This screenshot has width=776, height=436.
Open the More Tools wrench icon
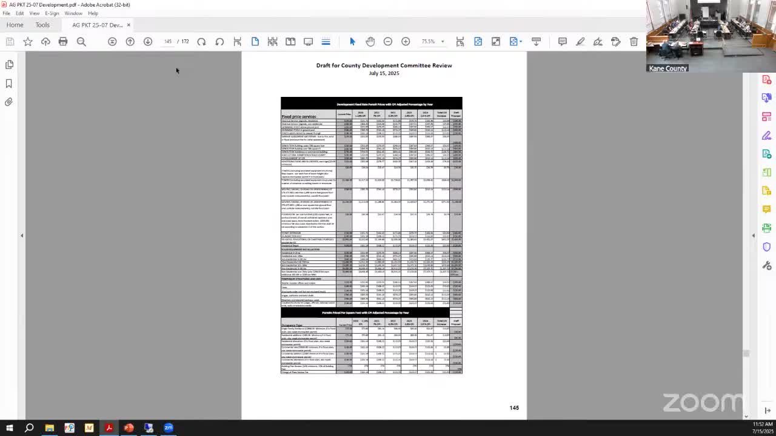[x=767, y=266]
